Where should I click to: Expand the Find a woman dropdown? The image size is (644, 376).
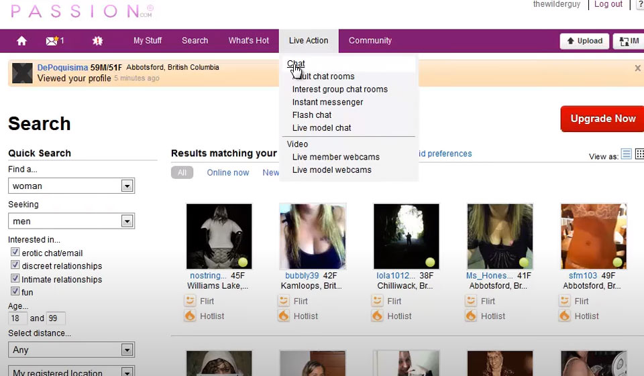[126, 186]
